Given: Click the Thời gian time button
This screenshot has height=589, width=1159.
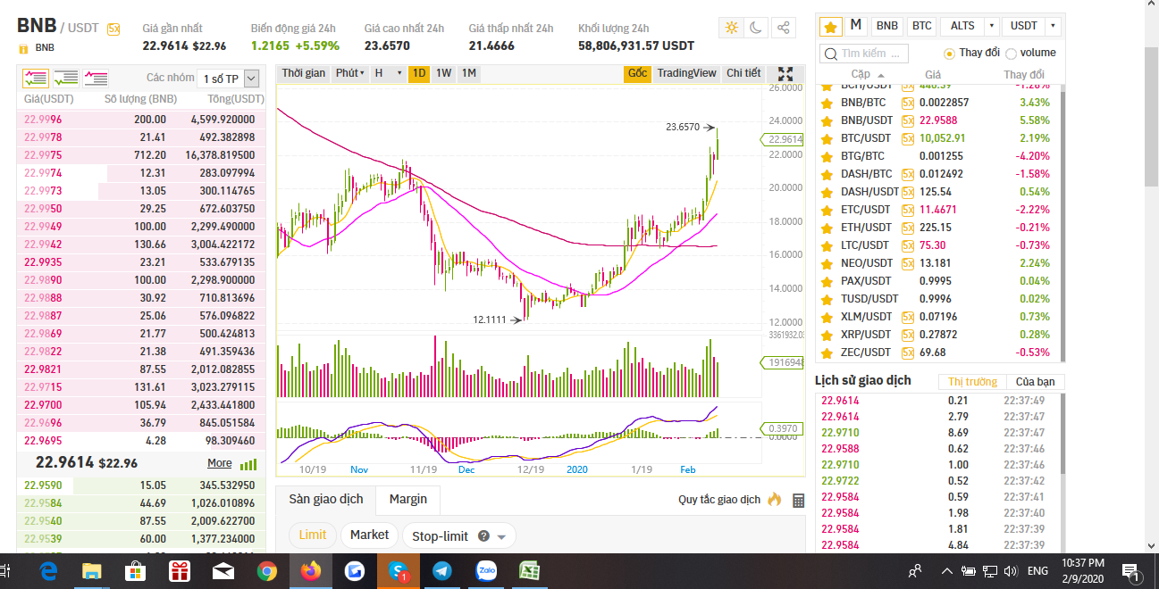Looking at the screenshot, I should coord(304,73).
